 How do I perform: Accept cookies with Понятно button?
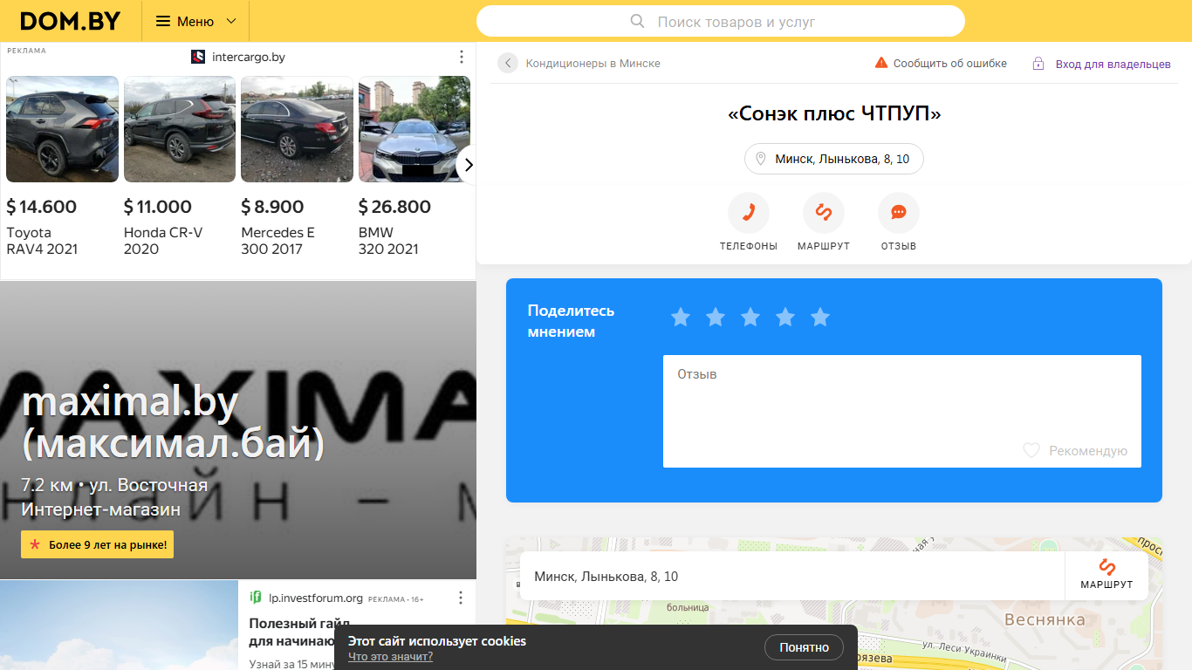804,647
